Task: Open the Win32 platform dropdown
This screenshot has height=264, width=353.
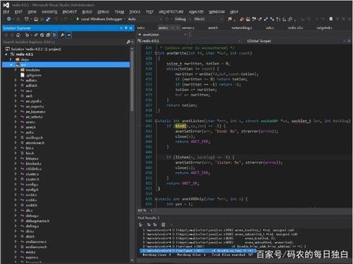Action: tap(209, 19)
